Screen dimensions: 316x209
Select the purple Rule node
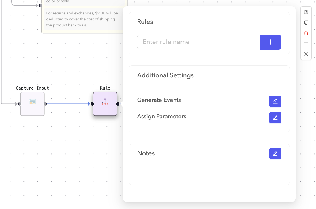pos(105,104)
